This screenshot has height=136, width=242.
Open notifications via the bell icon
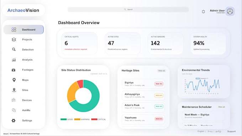click(204, 12)
